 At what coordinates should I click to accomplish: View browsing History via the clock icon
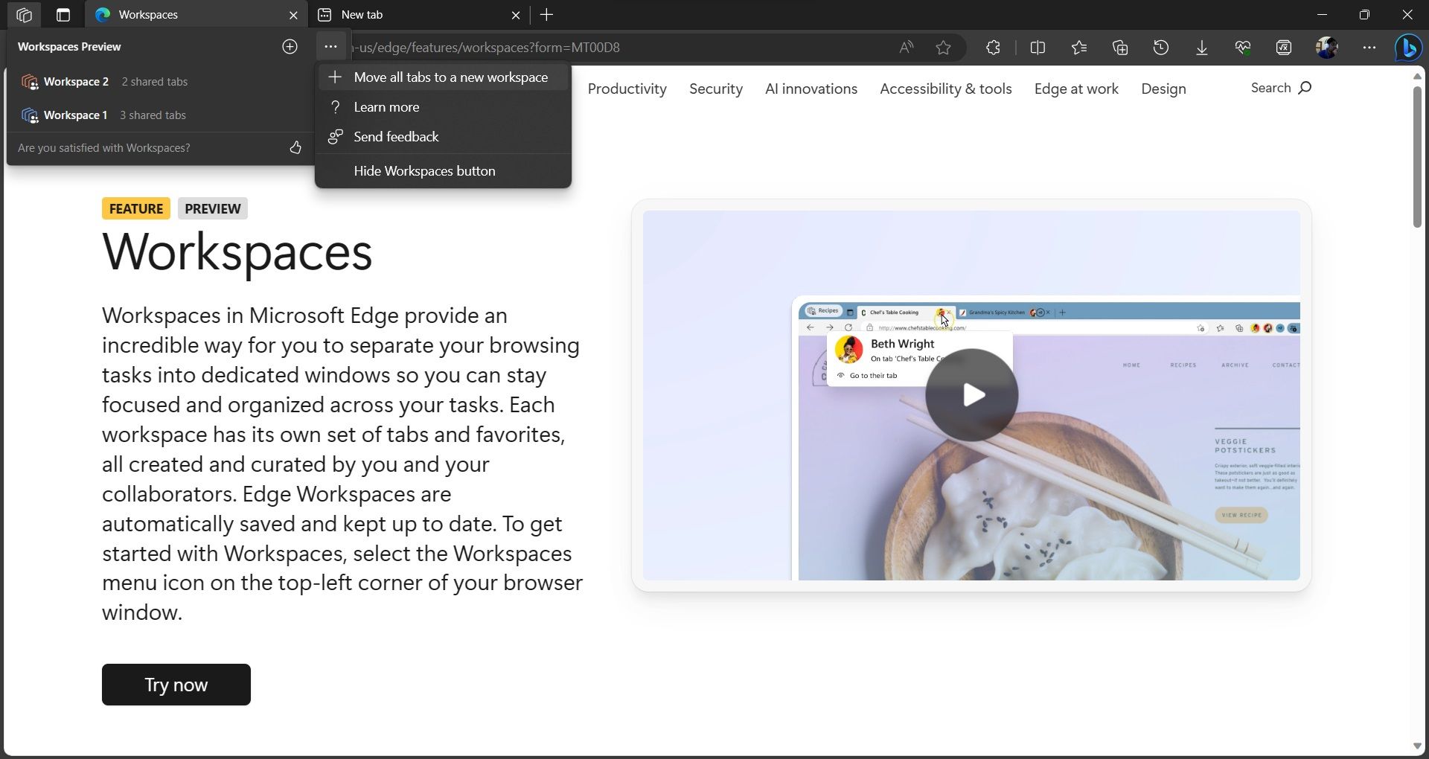coord(1161,47)
